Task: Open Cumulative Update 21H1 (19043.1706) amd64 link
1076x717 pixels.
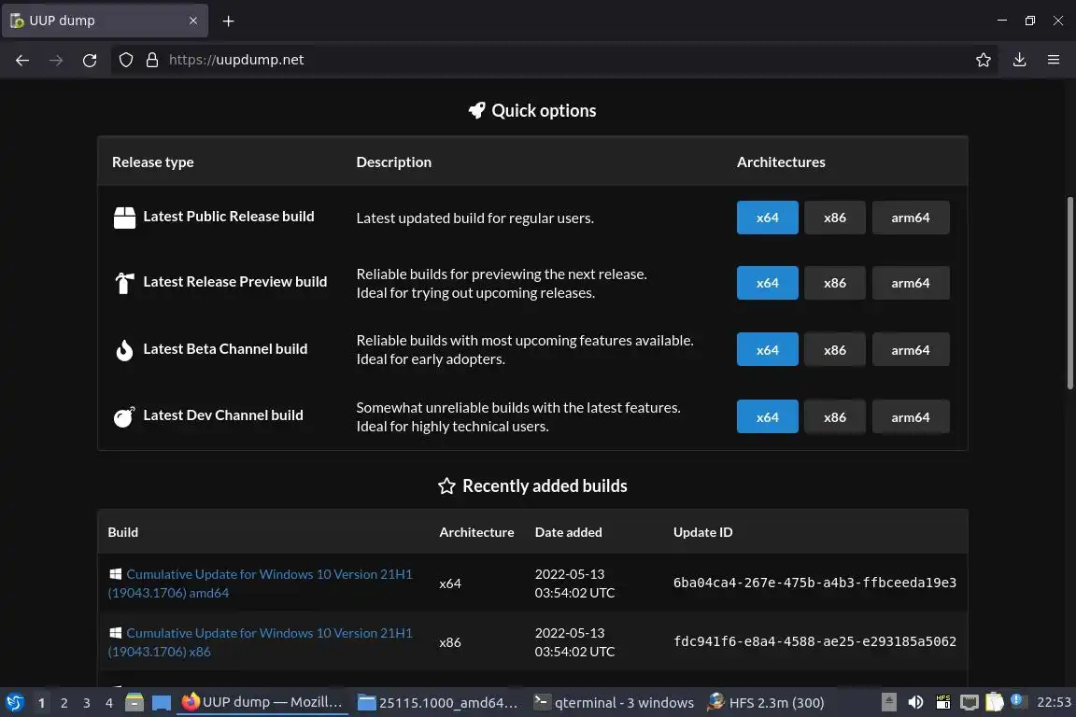Action: tap(260, 583)
